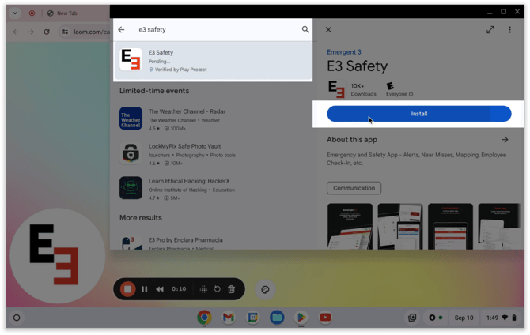This screenshot has width=530, height=335.
Task: Expand the About this app section
Action: tap(505, 140)
